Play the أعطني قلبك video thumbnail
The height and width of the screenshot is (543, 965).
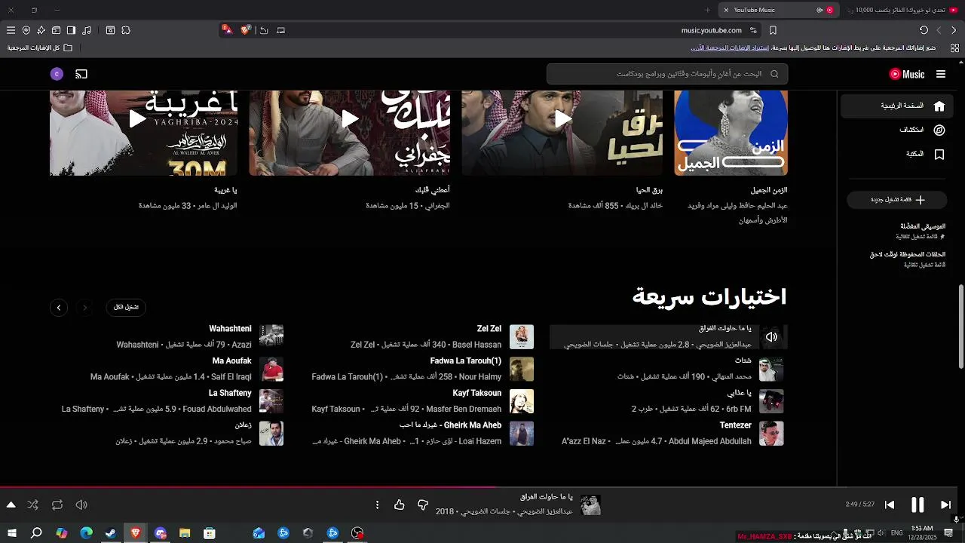tap(350, 133)
